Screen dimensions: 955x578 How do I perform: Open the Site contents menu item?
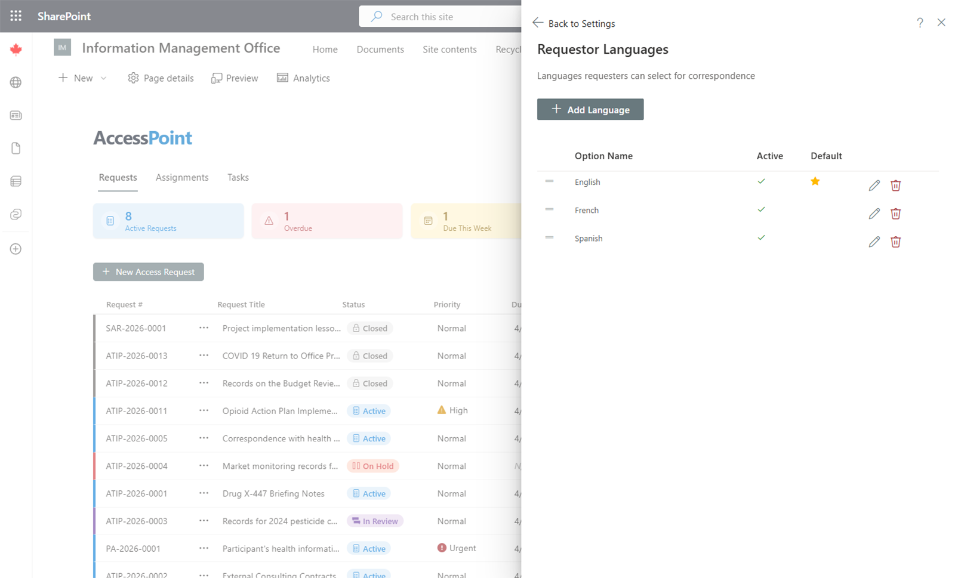(449, 49)
